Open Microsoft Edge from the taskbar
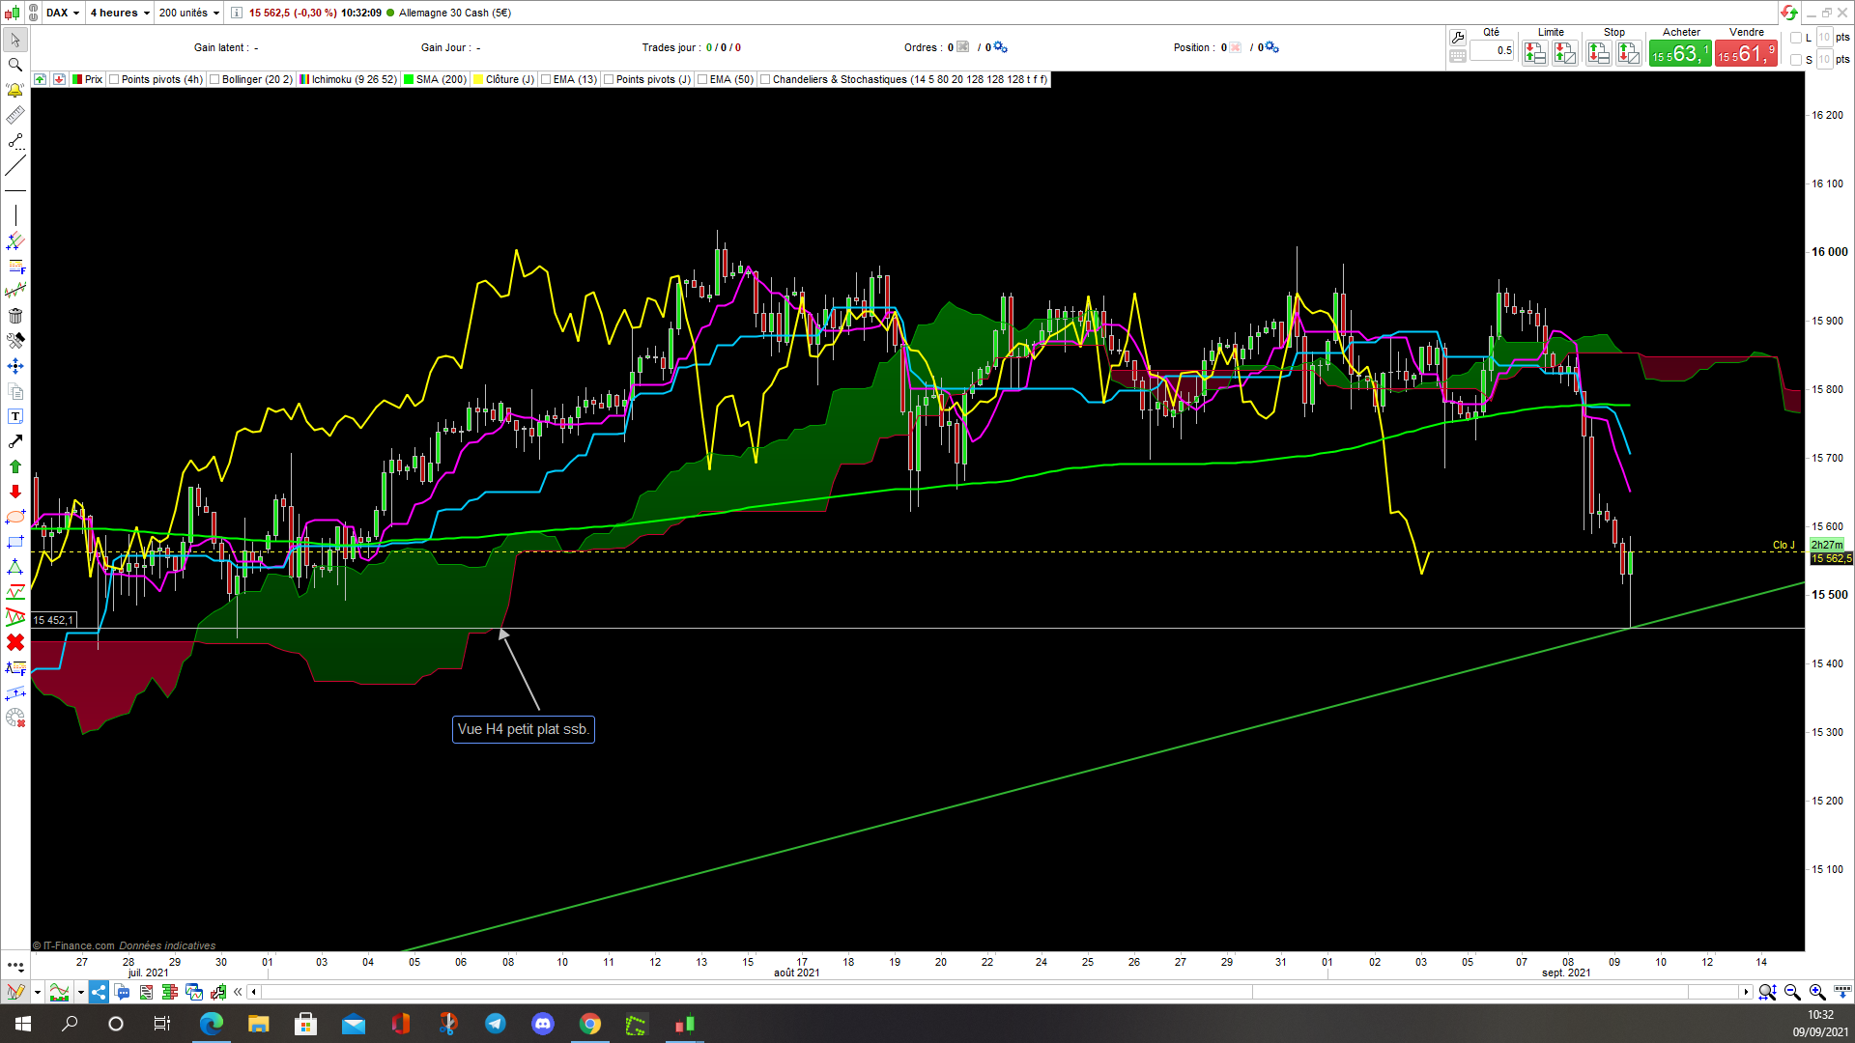Viewport: 1855px width, 1043px height. [211, 1024]
